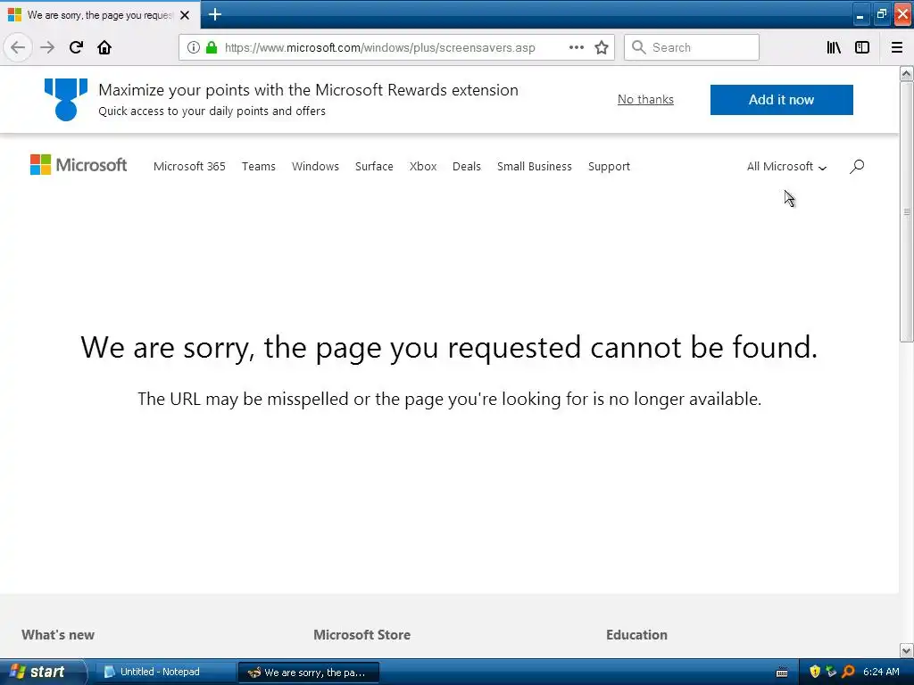The width and height of the screenshot is (914, 685).
Task: Open Deals in the navigation bar
Action: 467,167
